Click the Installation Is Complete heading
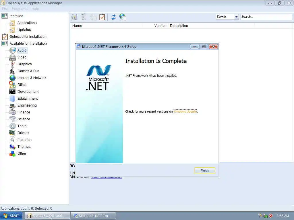 [x=156, y=61]
